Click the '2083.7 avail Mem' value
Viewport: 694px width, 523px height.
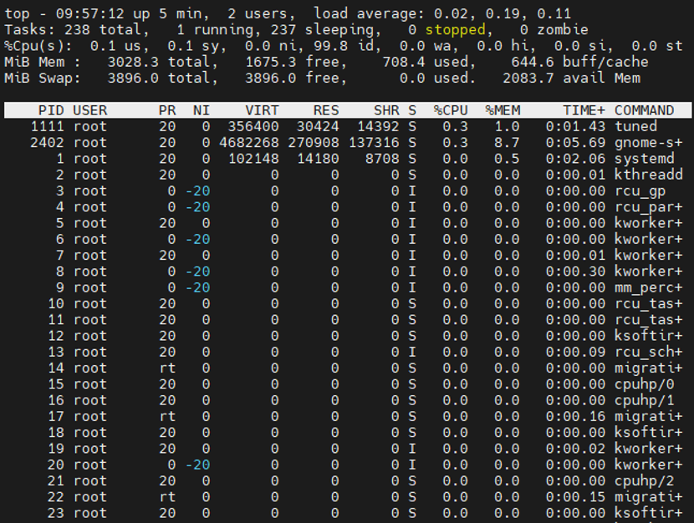(x=571, y=79)
